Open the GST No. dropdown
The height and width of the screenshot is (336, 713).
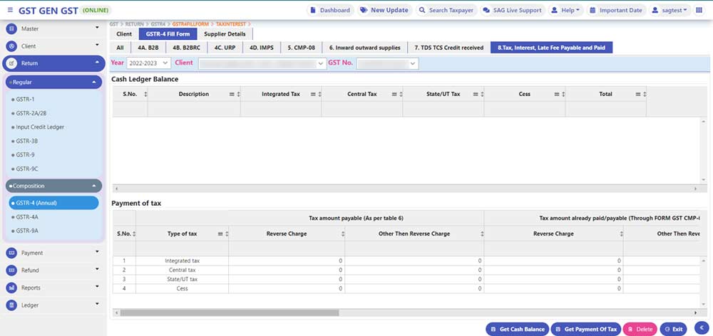(x=387, y=63)
